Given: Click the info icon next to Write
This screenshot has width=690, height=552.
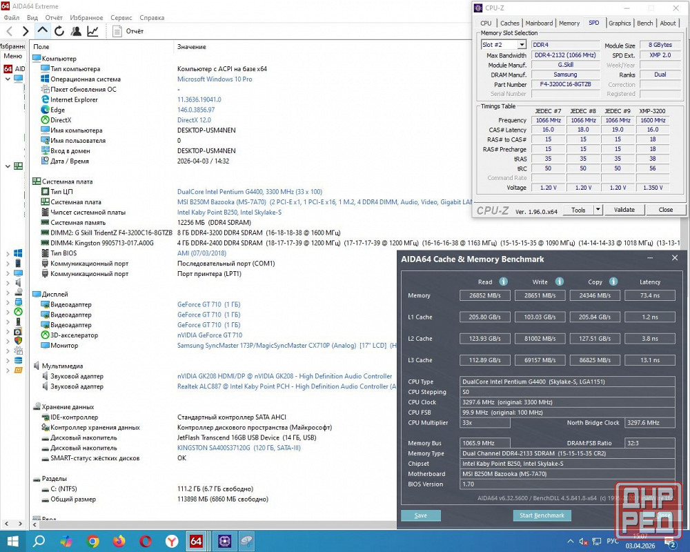Looking at the screenshot, I should [x=559, y=282].
